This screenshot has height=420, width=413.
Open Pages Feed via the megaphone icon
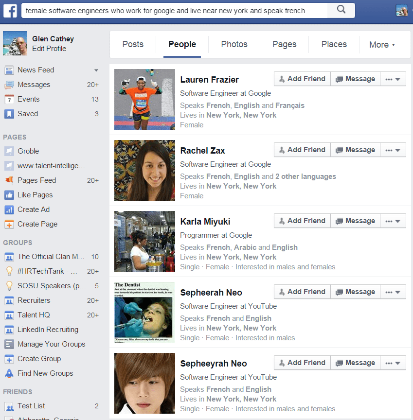[x=9, y=180]
